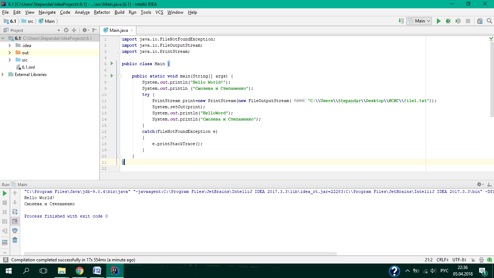Start the Debug bug icon
Screen dimensions: 494x278
point(448,21)
